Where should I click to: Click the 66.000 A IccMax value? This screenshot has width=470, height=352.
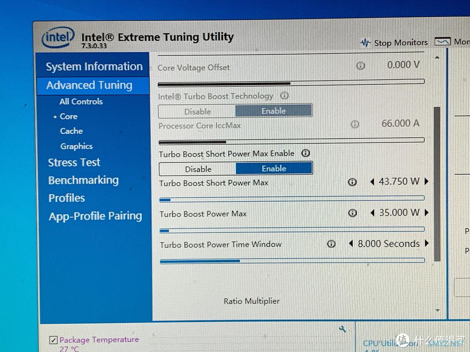point(400,123)
